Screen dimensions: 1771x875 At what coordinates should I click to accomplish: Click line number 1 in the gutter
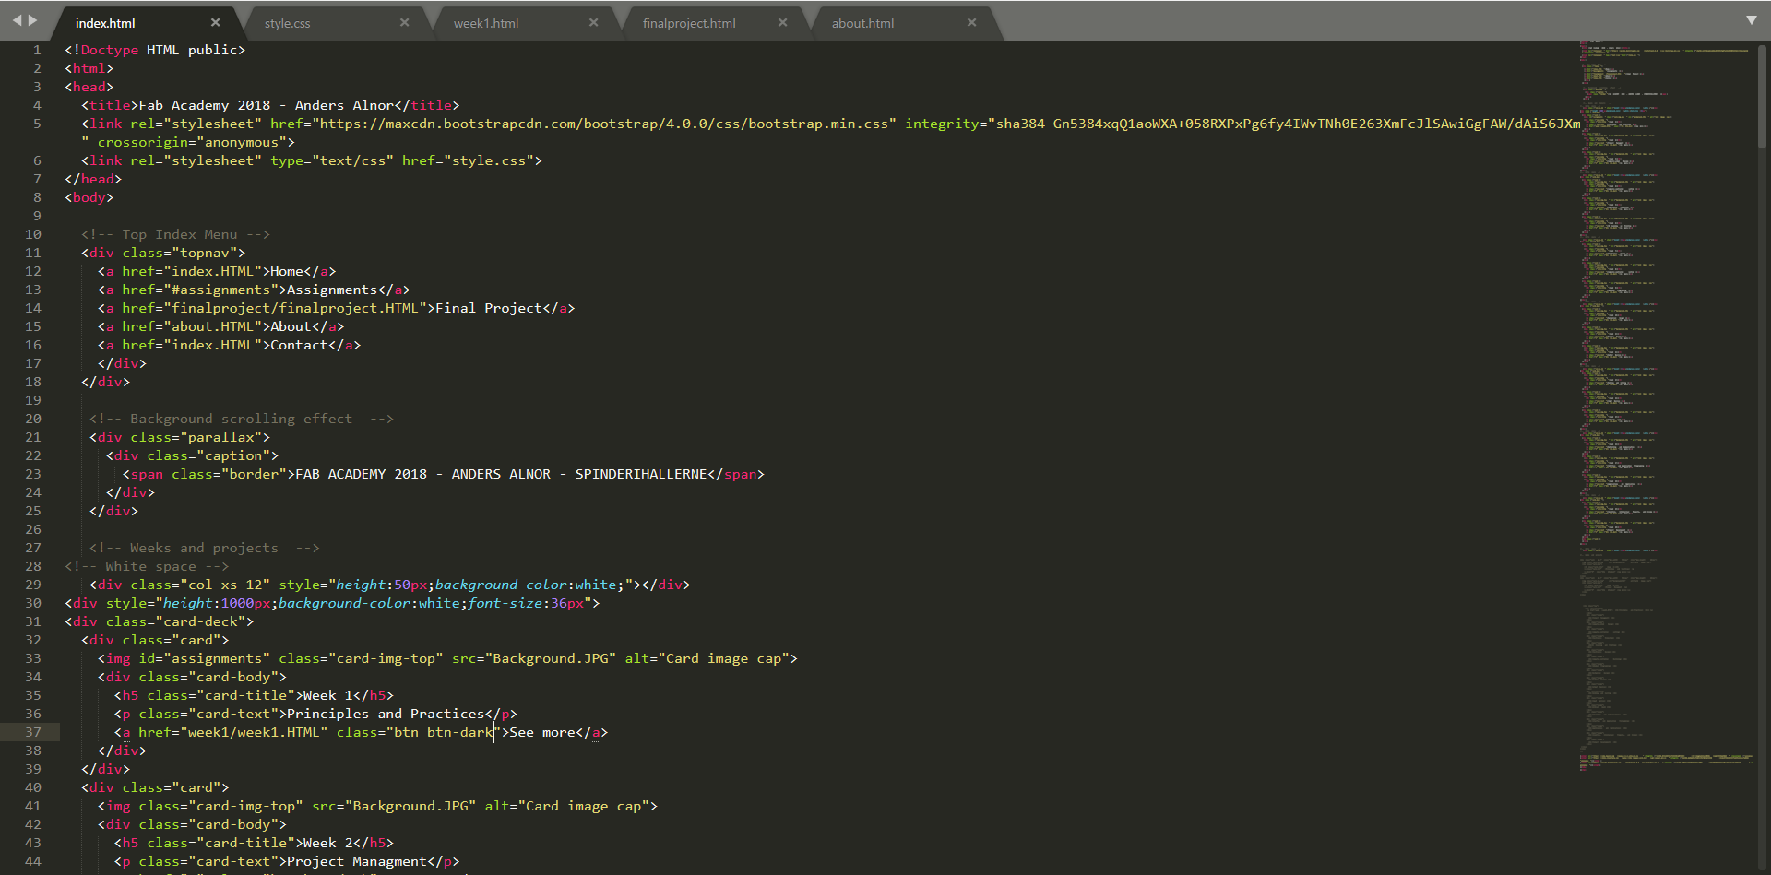(37, 50)
